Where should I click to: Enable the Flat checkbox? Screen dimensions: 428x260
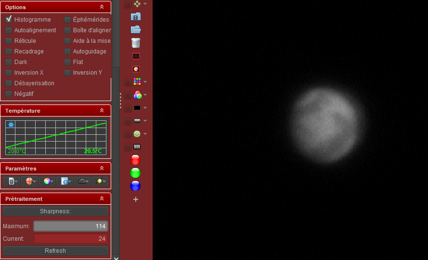[x=67, y=62]
